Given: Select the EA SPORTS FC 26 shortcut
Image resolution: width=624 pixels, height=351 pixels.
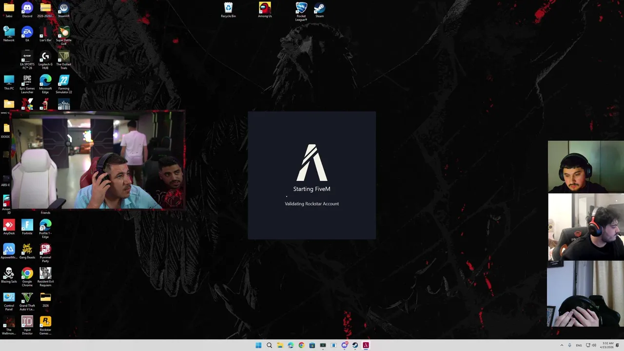Looking at the screenshot, I should (x=27, y=60).
